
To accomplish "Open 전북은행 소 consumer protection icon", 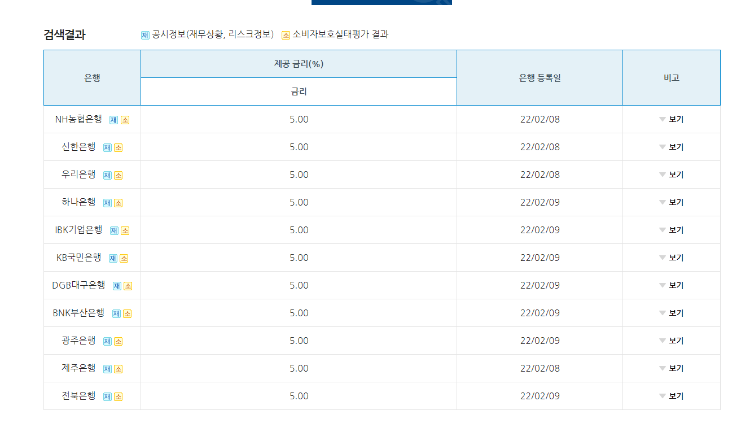I will (x=118, y=396).
